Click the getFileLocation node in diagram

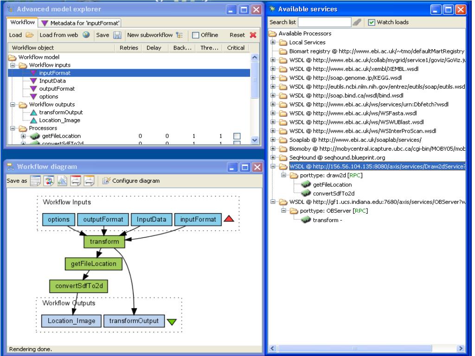tap(94, 264)
